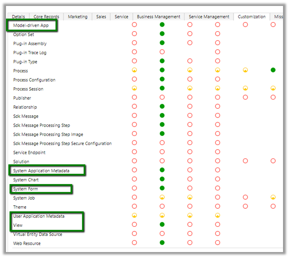
Task: Toggle first yellow circle in User Application Metadata row
Action: [x=134, y=216]
